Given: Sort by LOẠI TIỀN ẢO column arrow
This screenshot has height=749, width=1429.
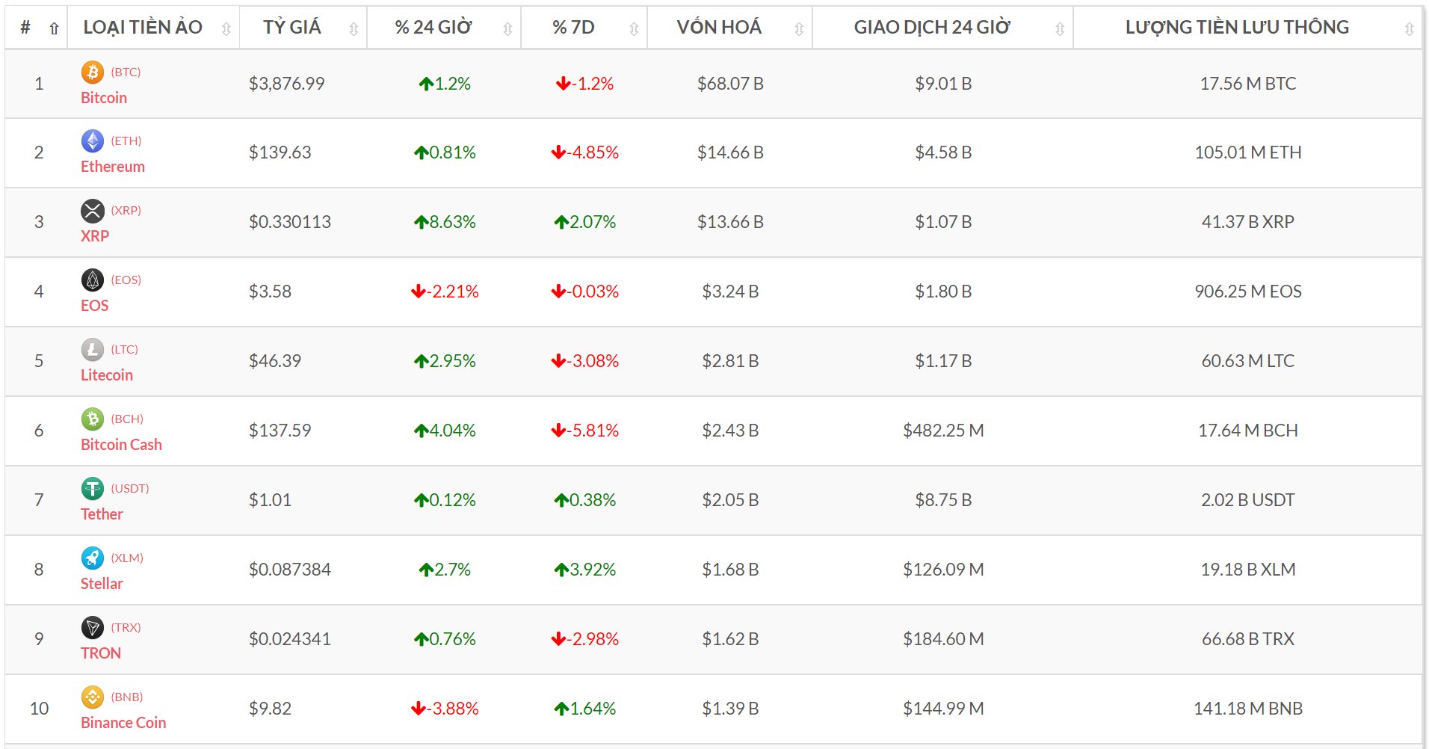Looking at the screenshot, I should point(226,28).
